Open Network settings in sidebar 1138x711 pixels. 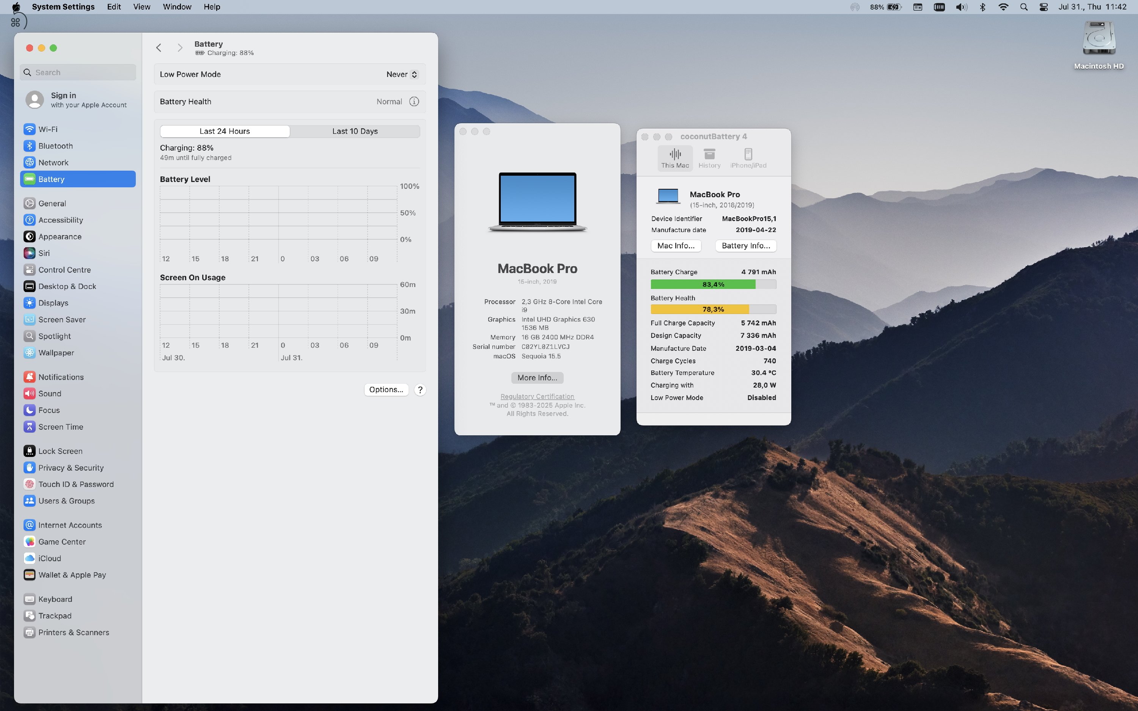[x=78, y=162]
